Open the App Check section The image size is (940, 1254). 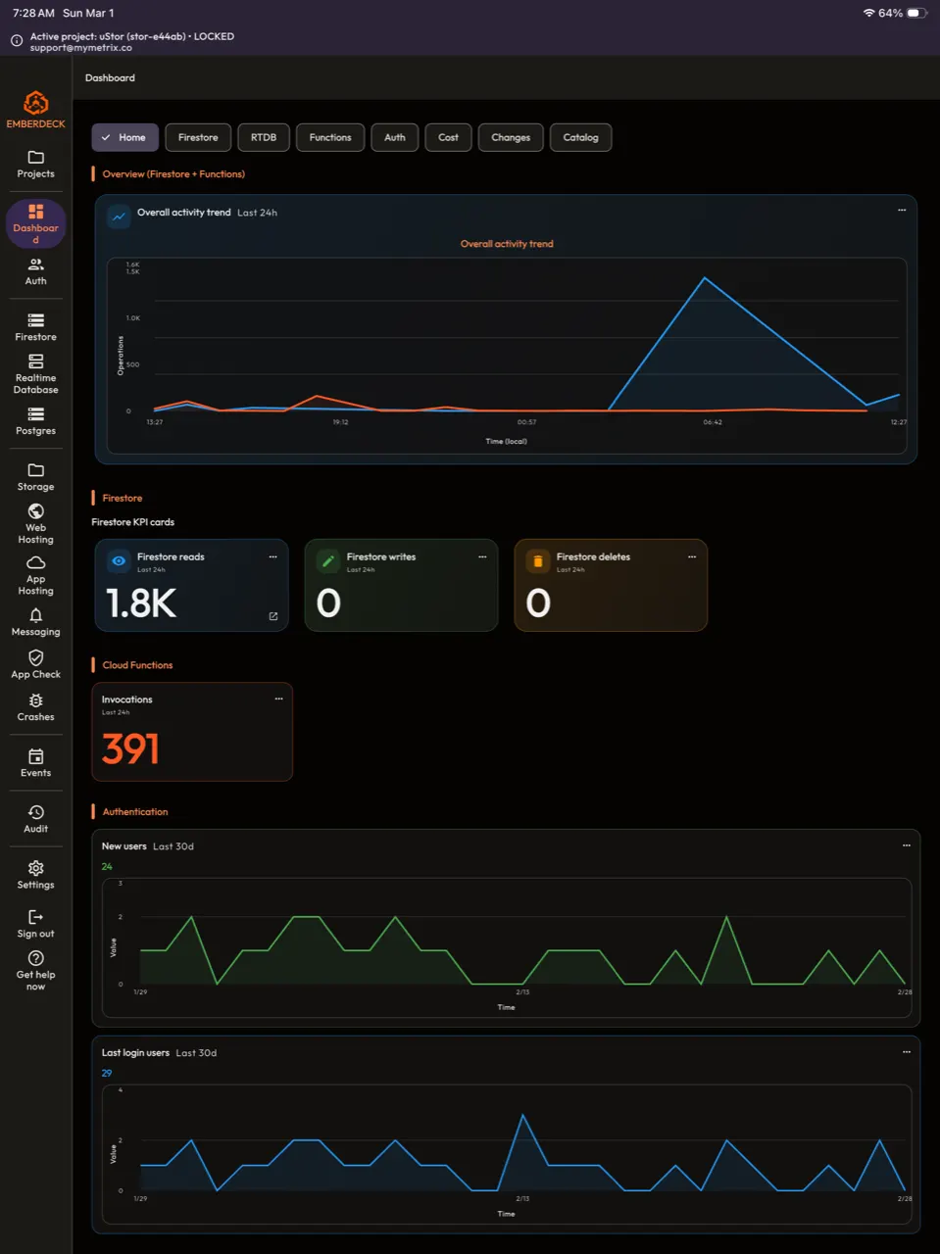35,658
